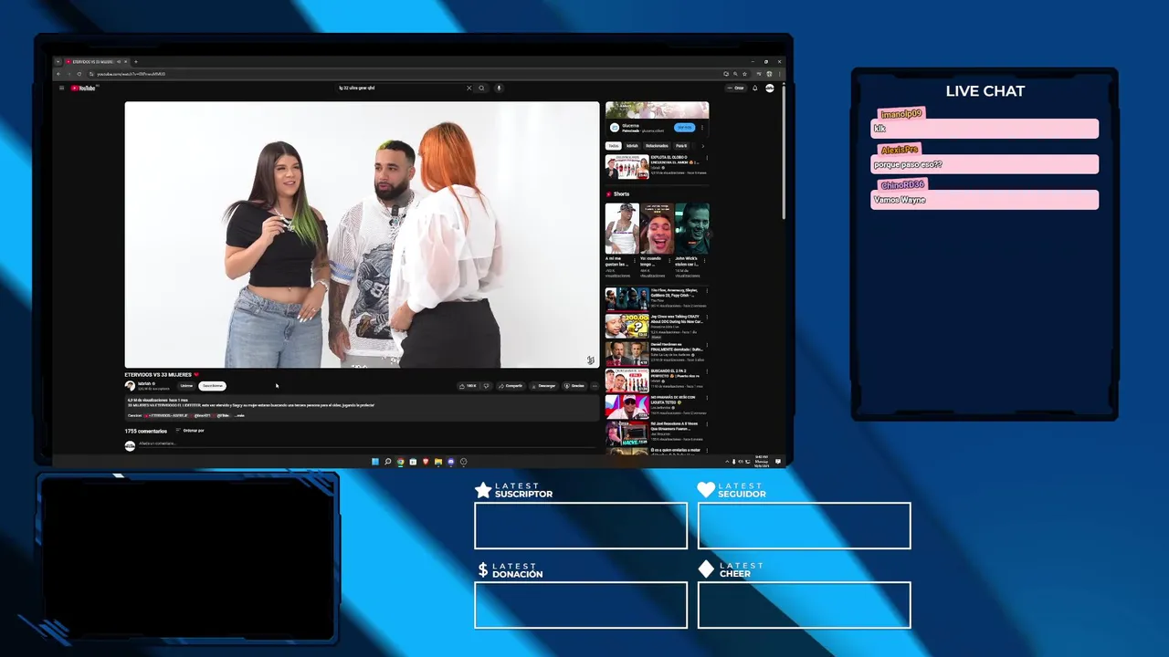Image resolution: width=1169 pixels, height=657 pixels.
Task: Open YouTube notifications bell
Action: (x=755, y=88)
